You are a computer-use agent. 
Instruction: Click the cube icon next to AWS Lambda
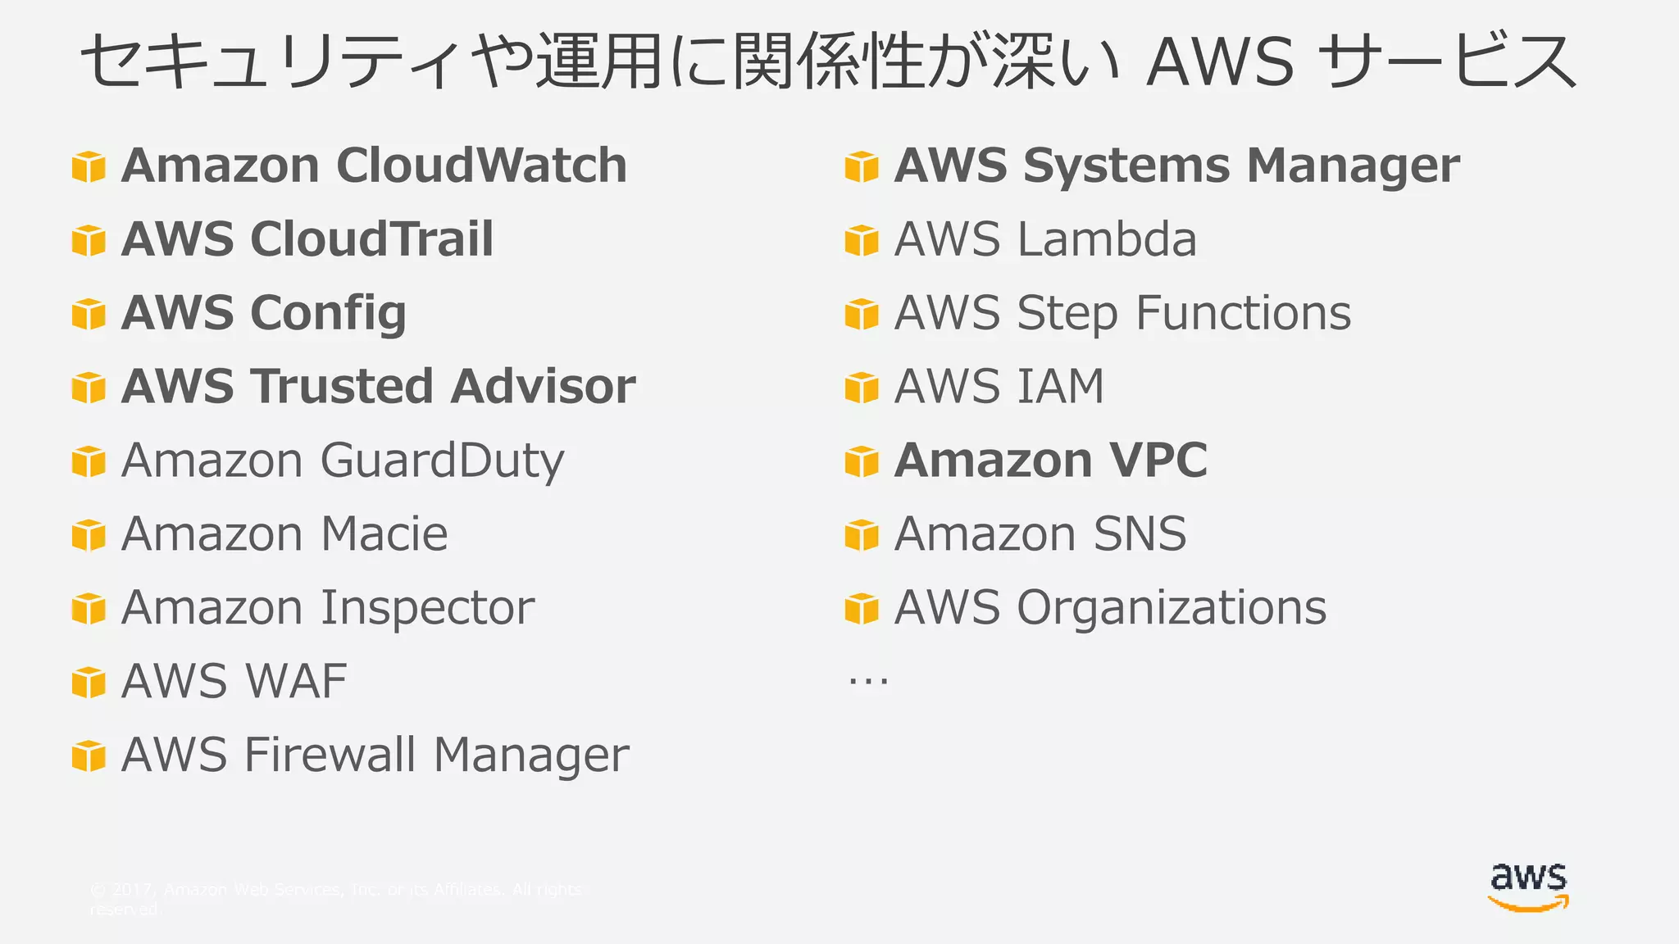coord(862,240)
